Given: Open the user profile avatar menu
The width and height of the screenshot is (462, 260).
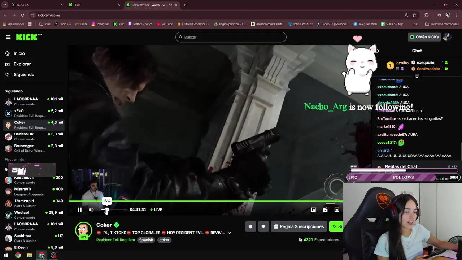Looking at the screenshot, I should pyautogui.click(x=447, y=37).
